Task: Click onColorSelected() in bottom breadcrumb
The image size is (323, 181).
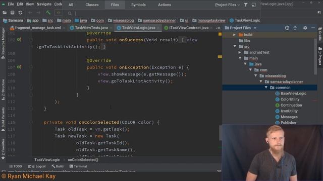Action: pos(83,160)
